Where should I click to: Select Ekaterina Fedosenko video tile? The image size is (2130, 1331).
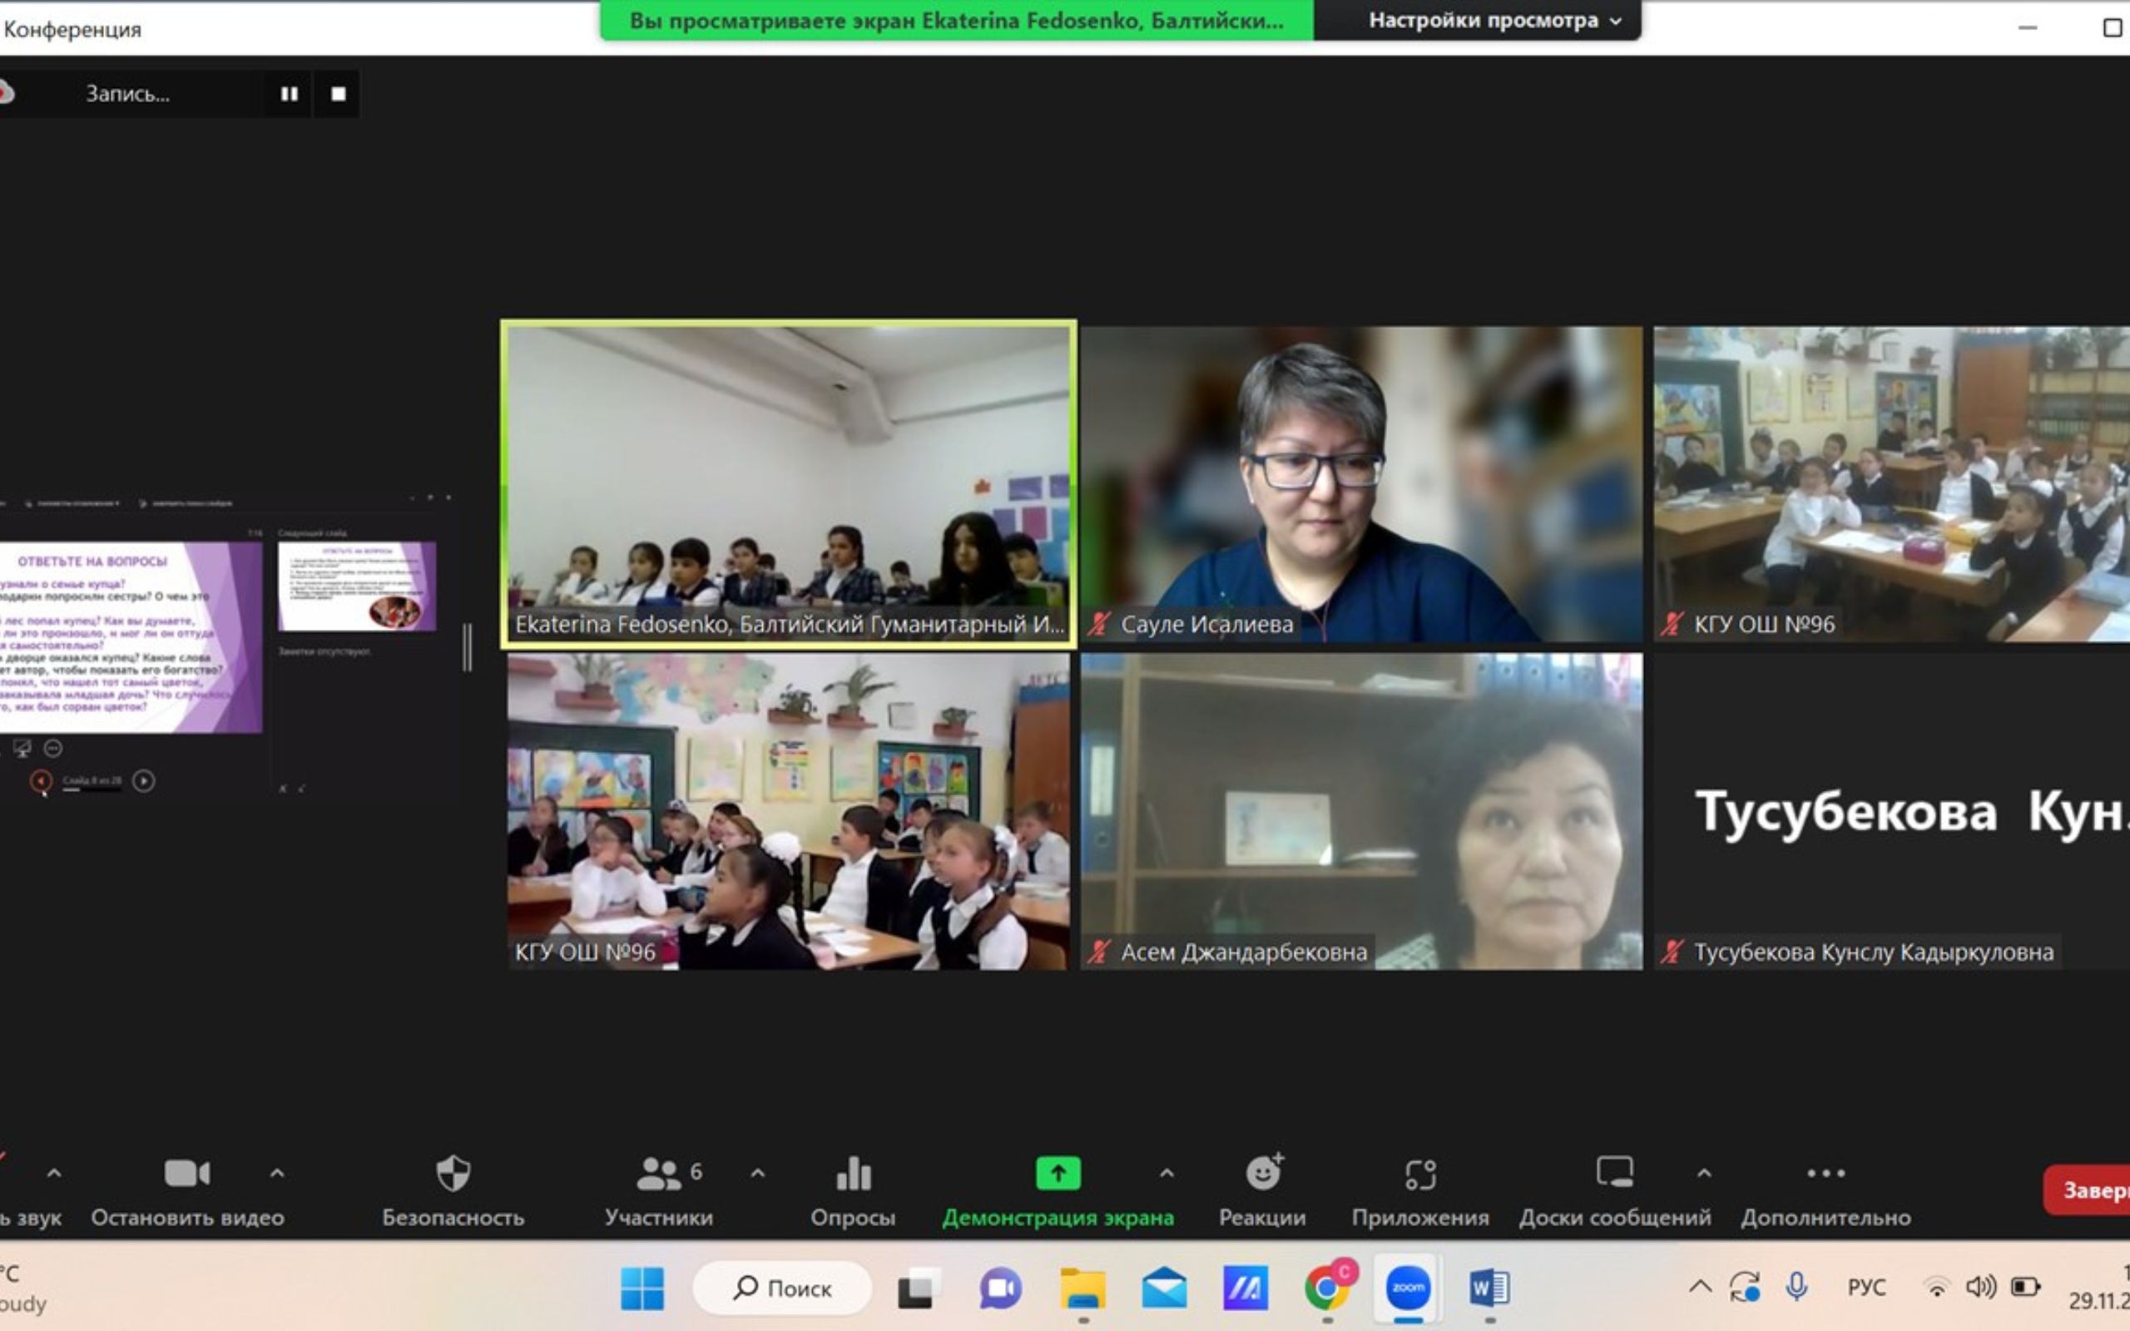(788, 484)
